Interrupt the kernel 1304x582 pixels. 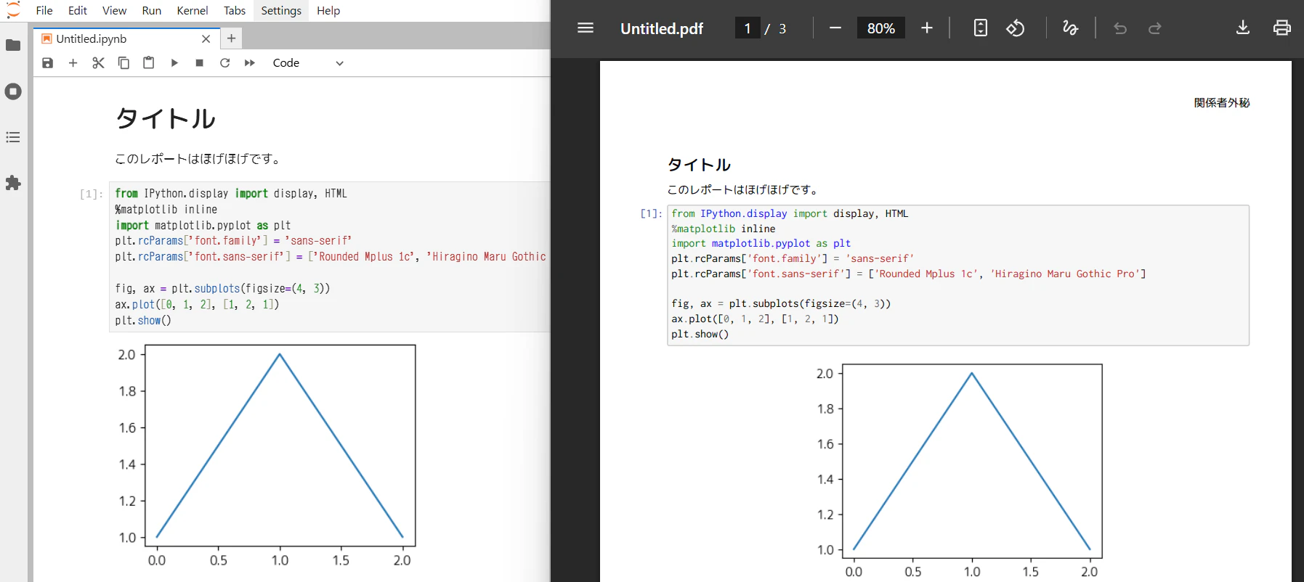[200, 63]
